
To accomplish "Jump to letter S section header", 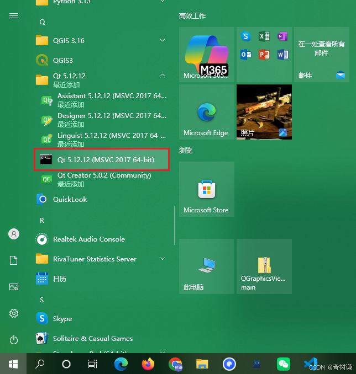I will [42, 300].
